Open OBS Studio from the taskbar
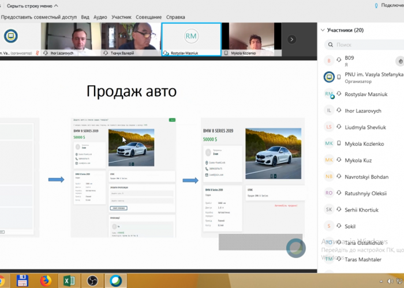Screen dimensions: 404x288 [x=92, y=281]
